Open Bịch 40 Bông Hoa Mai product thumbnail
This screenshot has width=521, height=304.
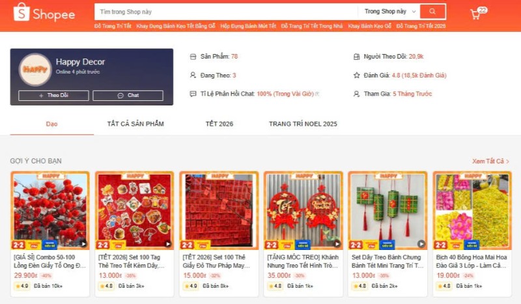tap(472, 211)
